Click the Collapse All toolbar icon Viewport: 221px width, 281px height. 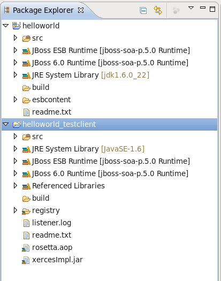pos(143,10)
